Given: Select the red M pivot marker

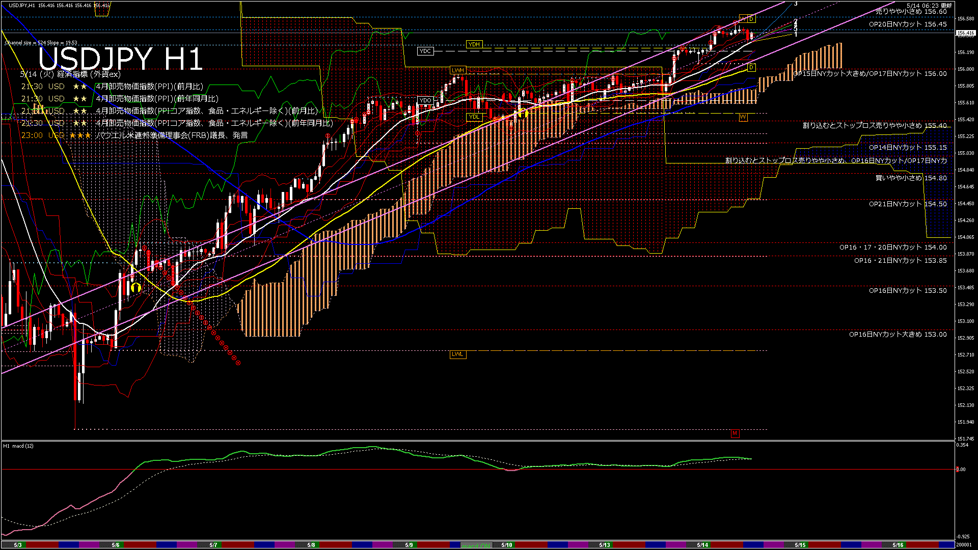Looking at the screenshot, I should point(735,433).
